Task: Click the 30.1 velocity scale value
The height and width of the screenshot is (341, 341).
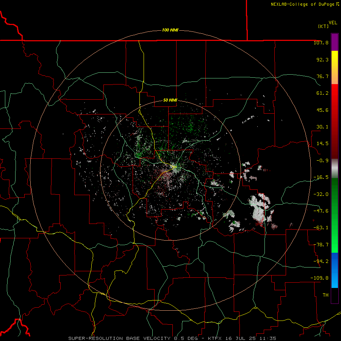Action: [x=322, y=127]
